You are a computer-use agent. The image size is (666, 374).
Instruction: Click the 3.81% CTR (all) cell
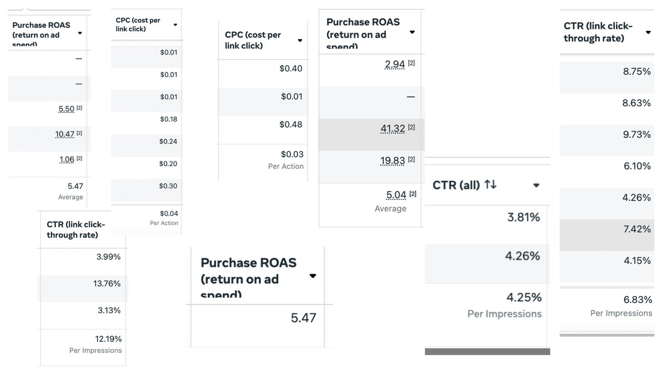(523, 217)
